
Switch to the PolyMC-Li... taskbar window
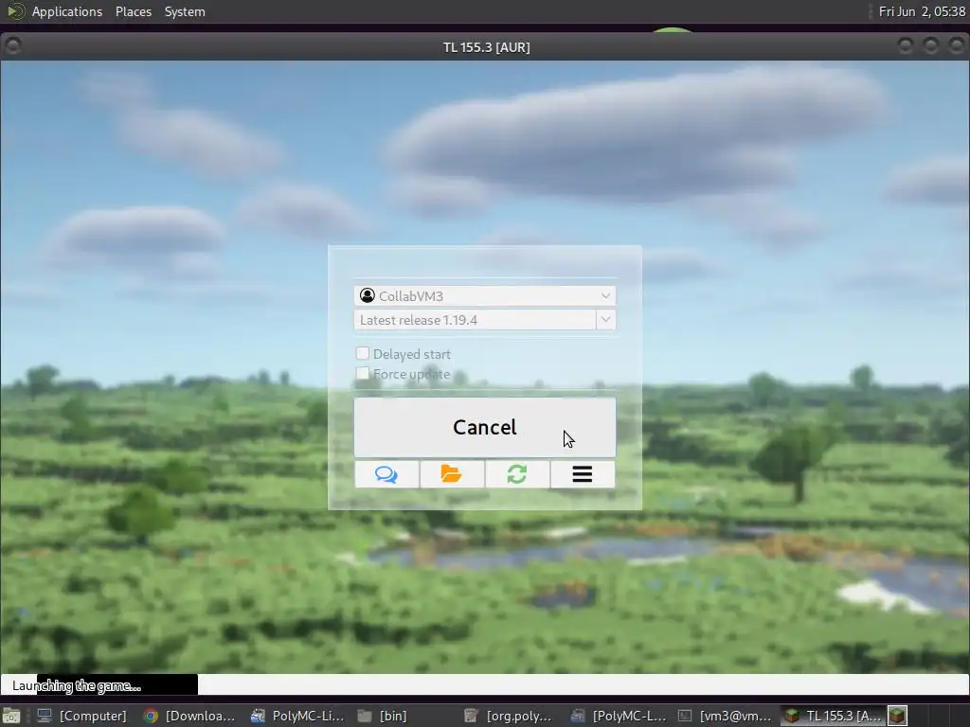pyautogui.click(x=297, y=716)
